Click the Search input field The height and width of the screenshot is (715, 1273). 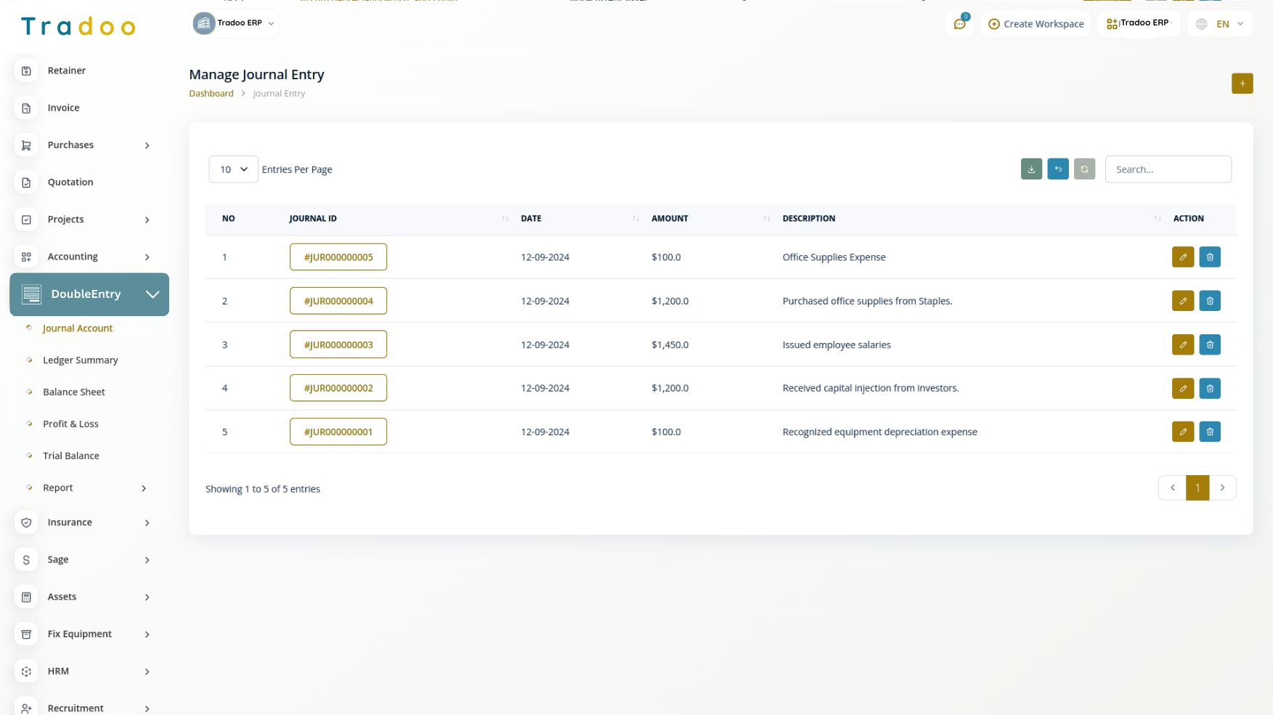click(1168, 169)
